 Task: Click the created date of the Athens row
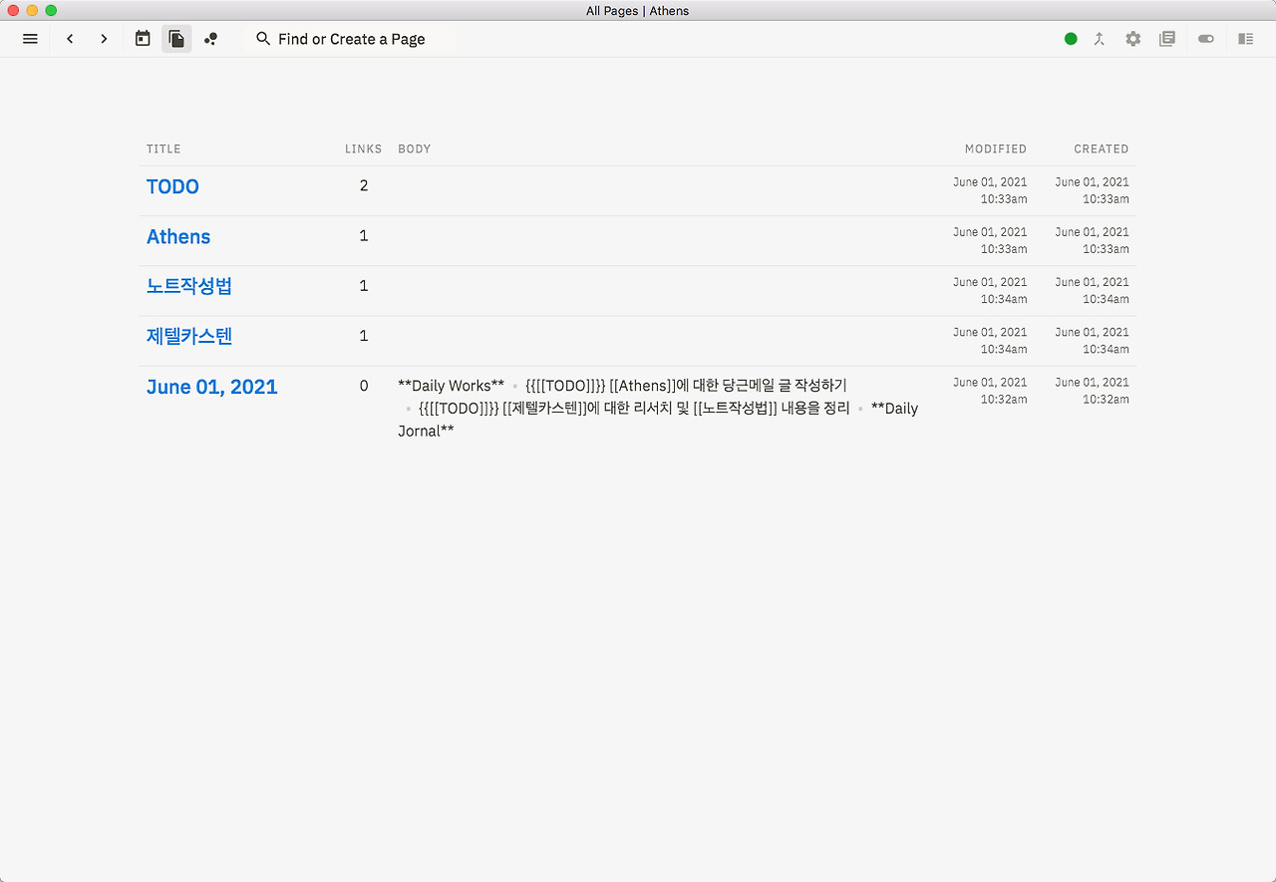pos(1093,240)
